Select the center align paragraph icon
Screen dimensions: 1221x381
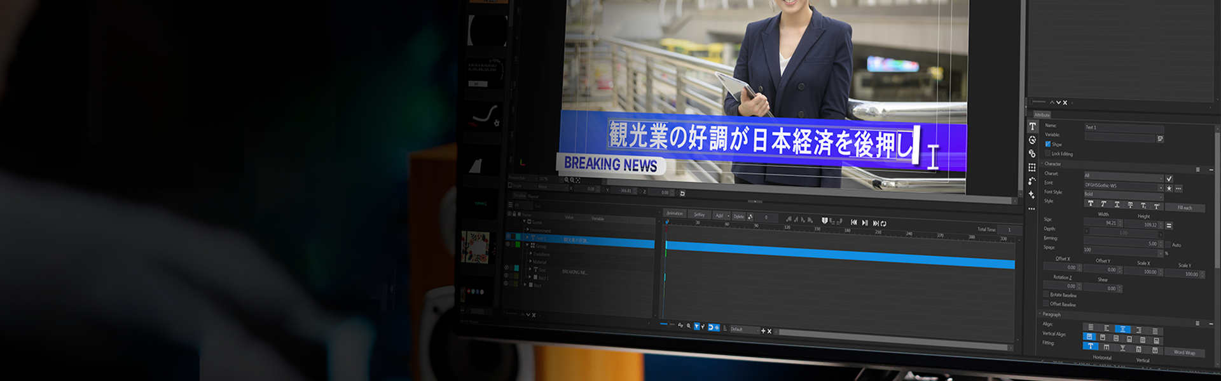tap(1122, 329)
